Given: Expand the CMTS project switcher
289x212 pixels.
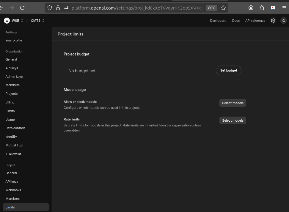Looking at the screenshot, I should tap(37, 21).
